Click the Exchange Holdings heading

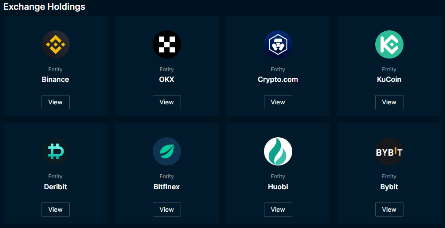coord(44,7)
